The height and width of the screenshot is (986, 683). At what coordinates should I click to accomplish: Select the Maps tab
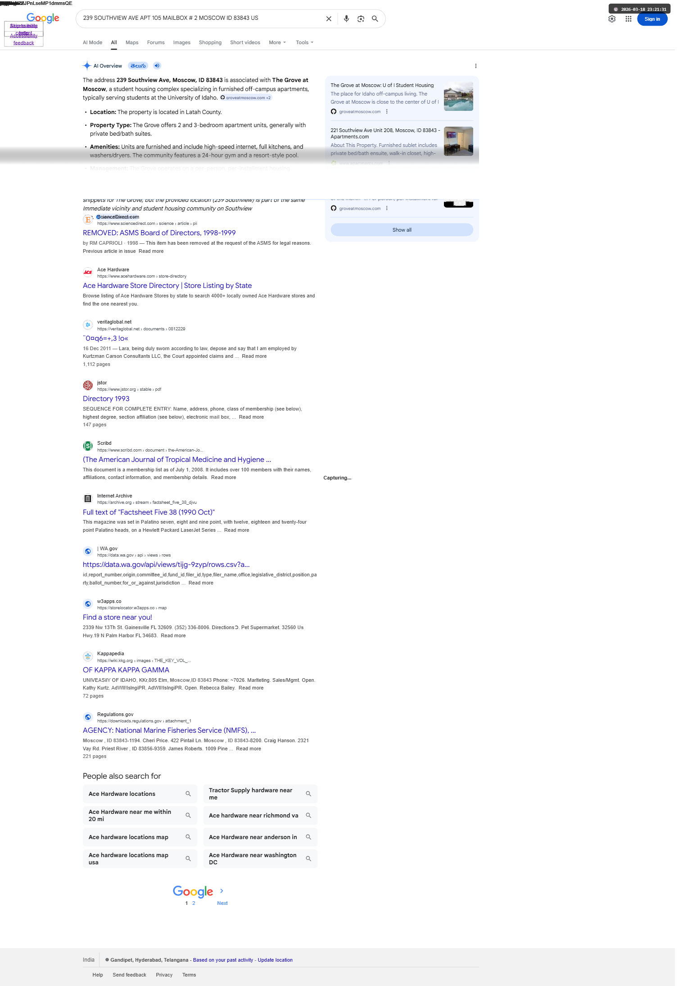[132, 42]
